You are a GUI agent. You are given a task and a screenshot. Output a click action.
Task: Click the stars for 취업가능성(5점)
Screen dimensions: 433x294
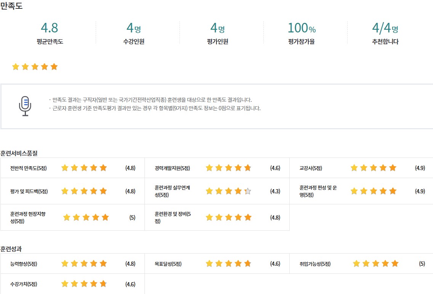click(x=375, y=263)
